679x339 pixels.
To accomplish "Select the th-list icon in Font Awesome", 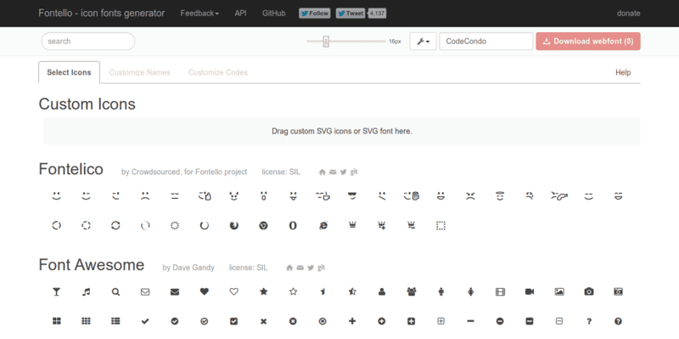I will click(115, 321).
